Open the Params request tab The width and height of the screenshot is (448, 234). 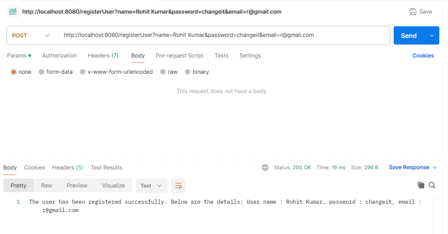tap(19, 55)
